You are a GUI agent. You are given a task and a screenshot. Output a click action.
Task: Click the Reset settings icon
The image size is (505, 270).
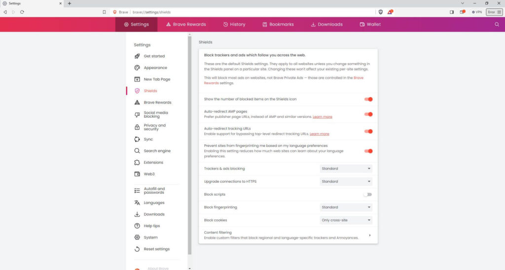click(x=137, y=249)
